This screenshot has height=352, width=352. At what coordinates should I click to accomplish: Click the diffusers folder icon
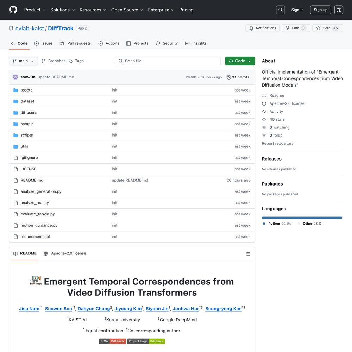[x=16, y=113]
